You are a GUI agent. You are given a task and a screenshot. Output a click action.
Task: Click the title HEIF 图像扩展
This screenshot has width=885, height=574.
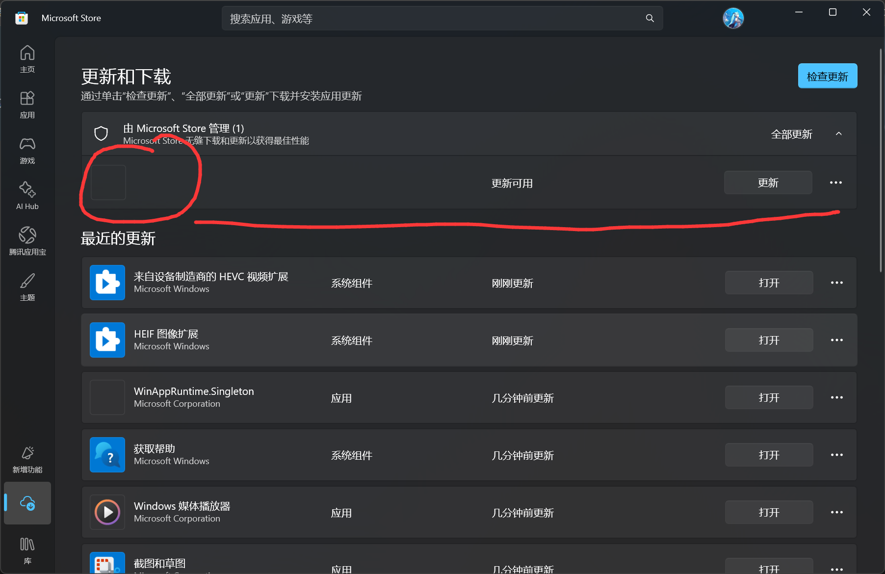tap(166, 334)
